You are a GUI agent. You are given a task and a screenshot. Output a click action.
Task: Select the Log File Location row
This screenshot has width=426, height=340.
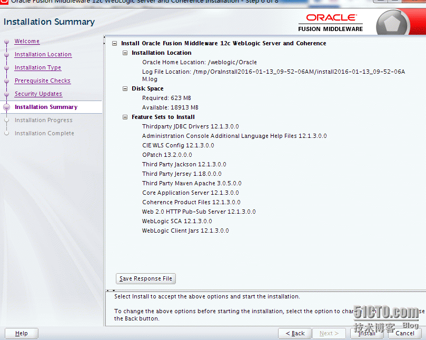273,75
